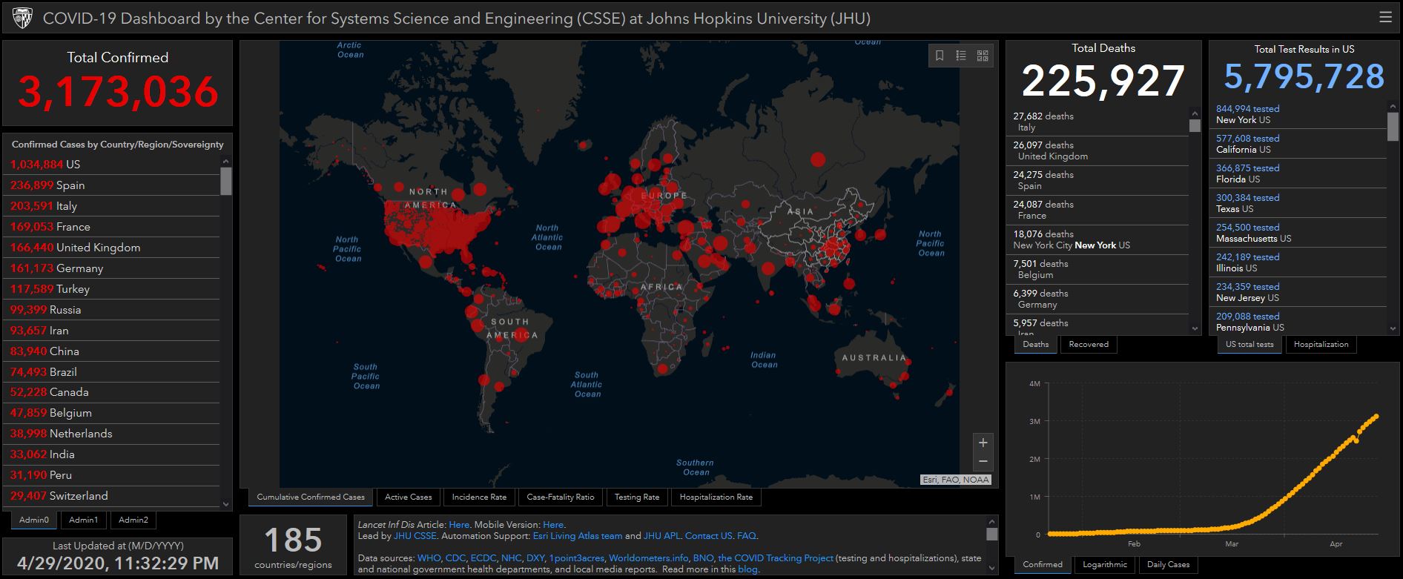Click Esri, FAO, NOAA map attribution
Screen dimensions: 1403x579
(x=956, y=480)
